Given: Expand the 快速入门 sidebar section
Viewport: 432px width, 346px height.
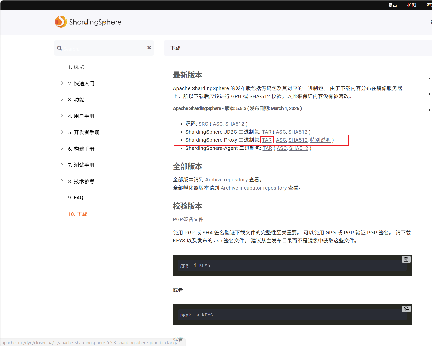Looking at the screenshot, I should (62, 83).
